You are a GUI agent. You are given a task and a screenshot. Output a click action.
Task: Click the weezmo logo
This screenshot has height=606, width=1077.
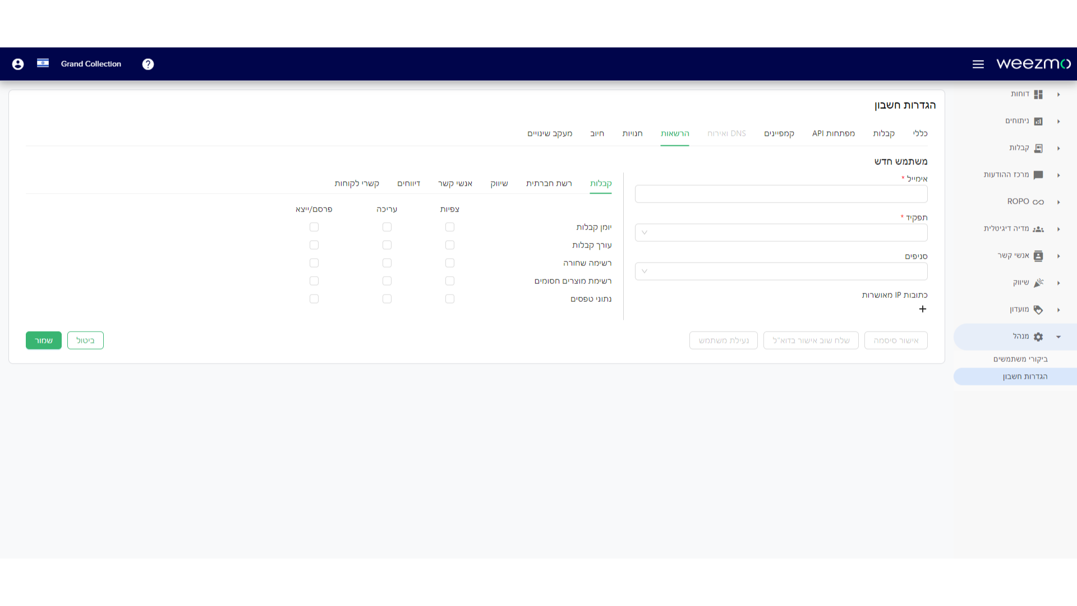point(1033,63)
